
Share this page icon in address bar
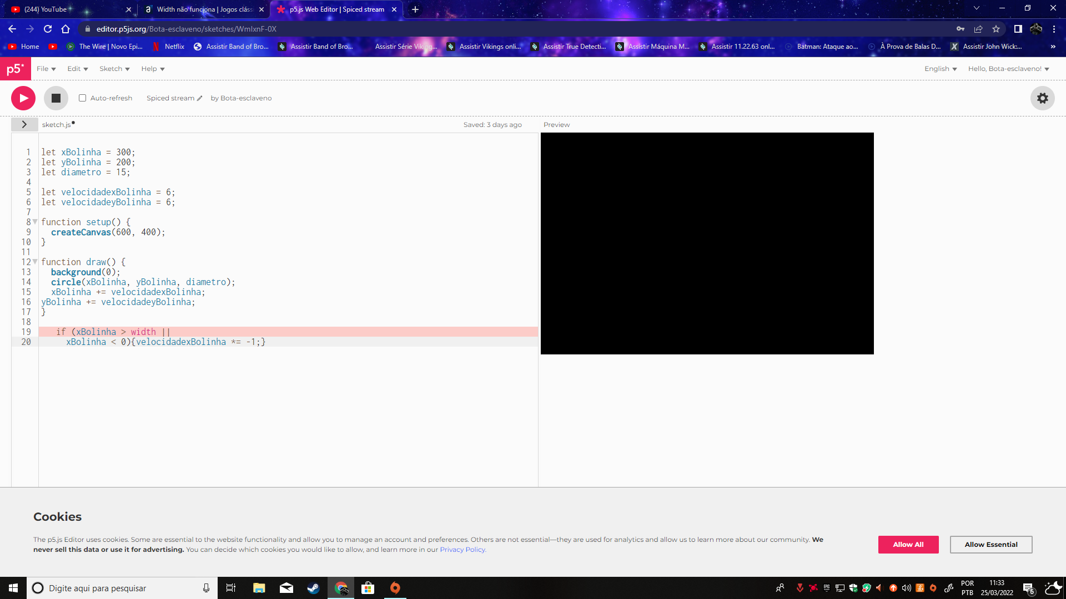coord(978,29)
